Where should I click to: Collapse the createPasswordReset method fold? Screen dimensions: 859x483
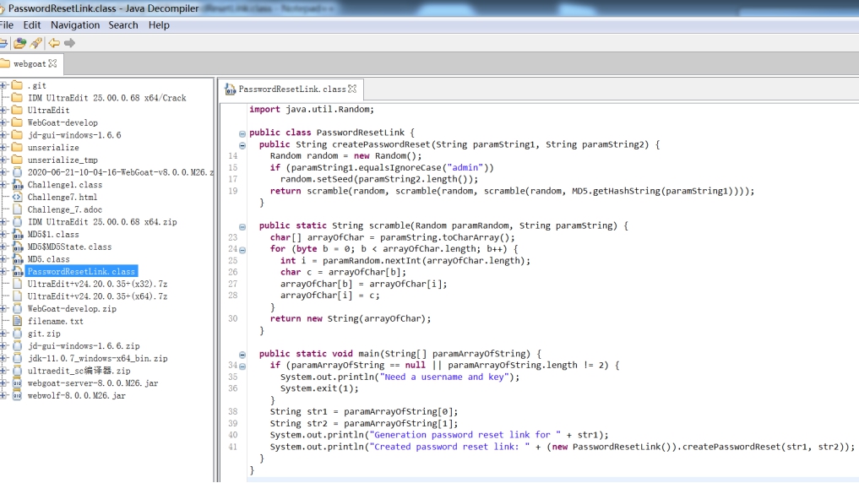tap(242, 145)
